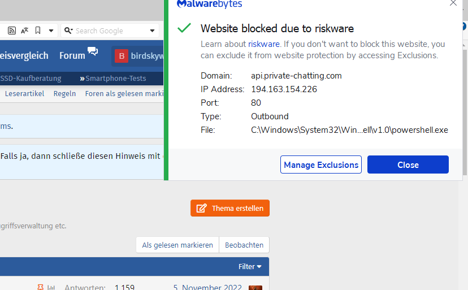Click the translate page icon
468x290 pixels.
(x=24, y=31)
